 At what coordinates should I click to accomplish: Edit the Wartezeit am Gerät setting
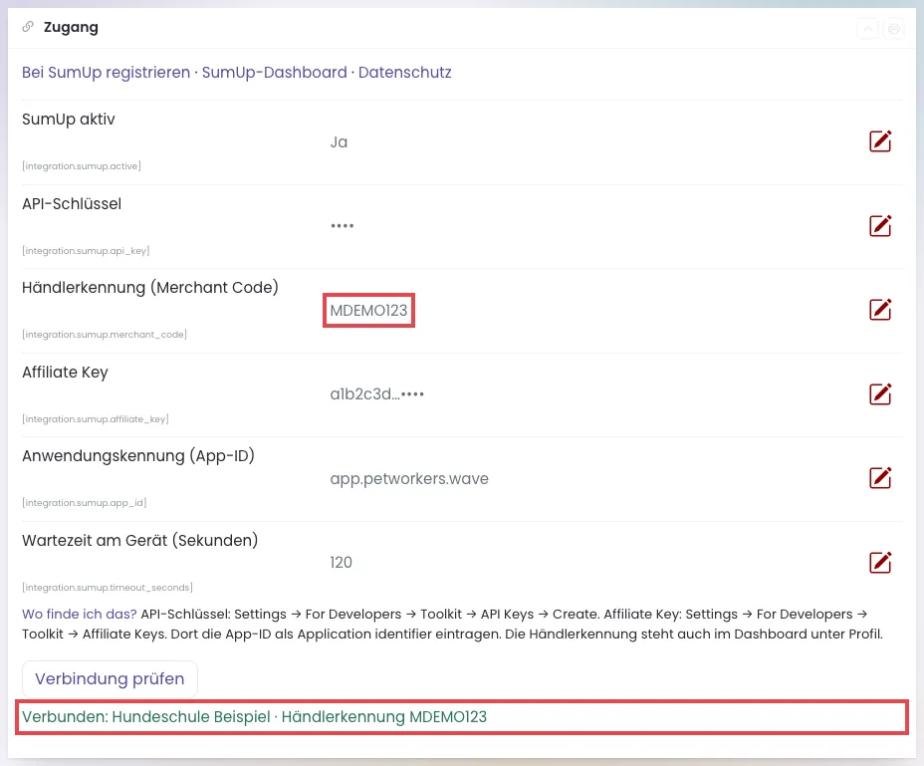[880, 562]
